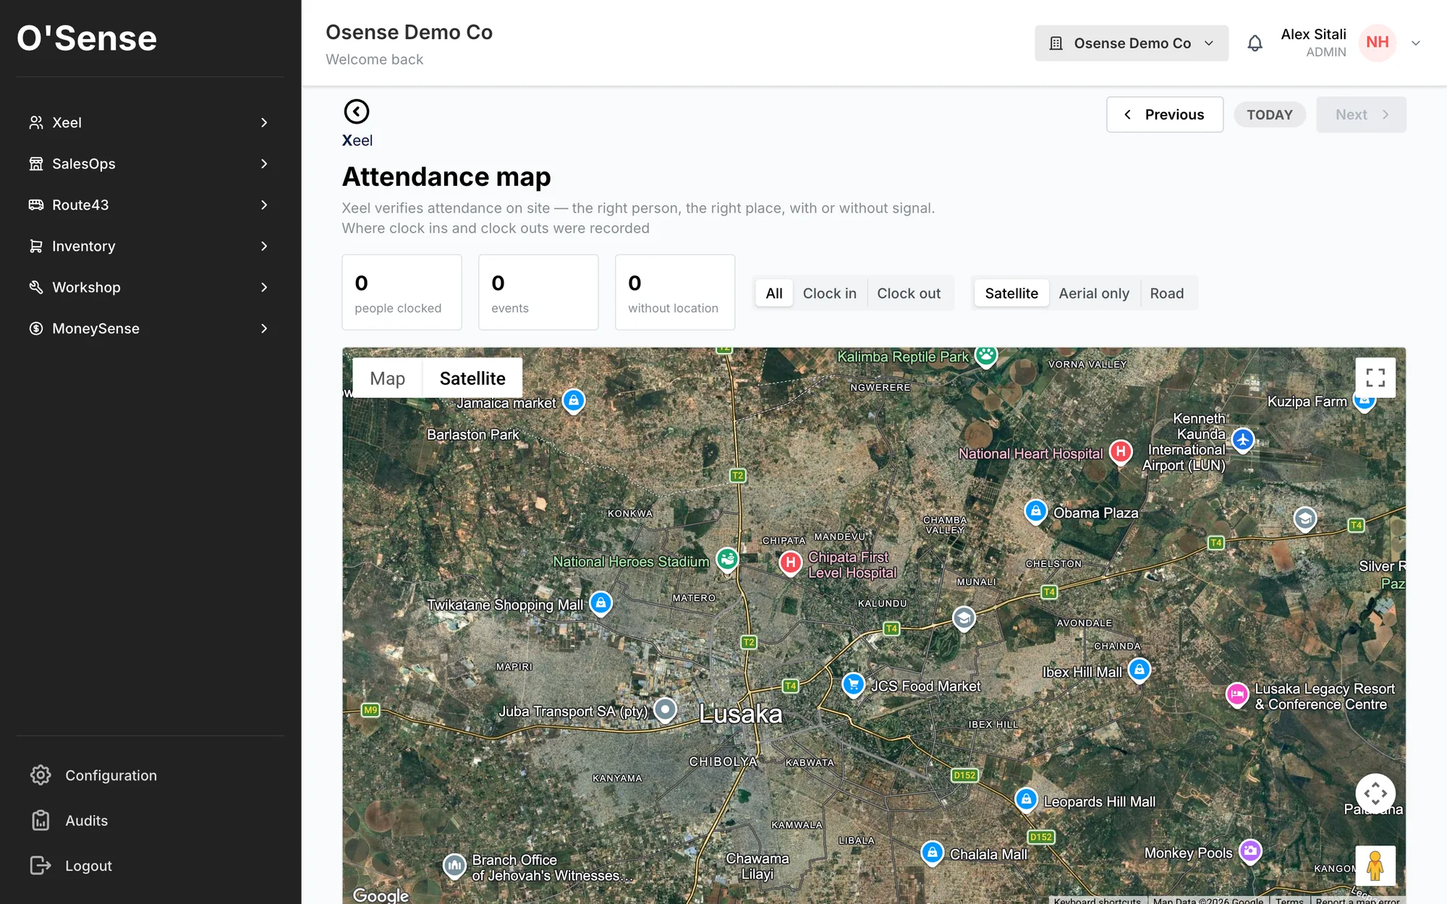Click the Juba Transport SA marker
Image resolution: width=1447 pixels, height=904 pixels.
665,709
